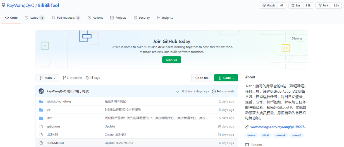The width and height of the screenshot is (344, 147).
Task: Click the file icon beside LICENSE
Action: 41,135
